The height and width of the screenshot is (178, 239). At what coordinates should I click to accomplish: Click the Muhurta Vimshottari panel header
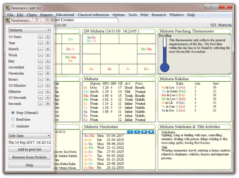click(x=119, y=127)
